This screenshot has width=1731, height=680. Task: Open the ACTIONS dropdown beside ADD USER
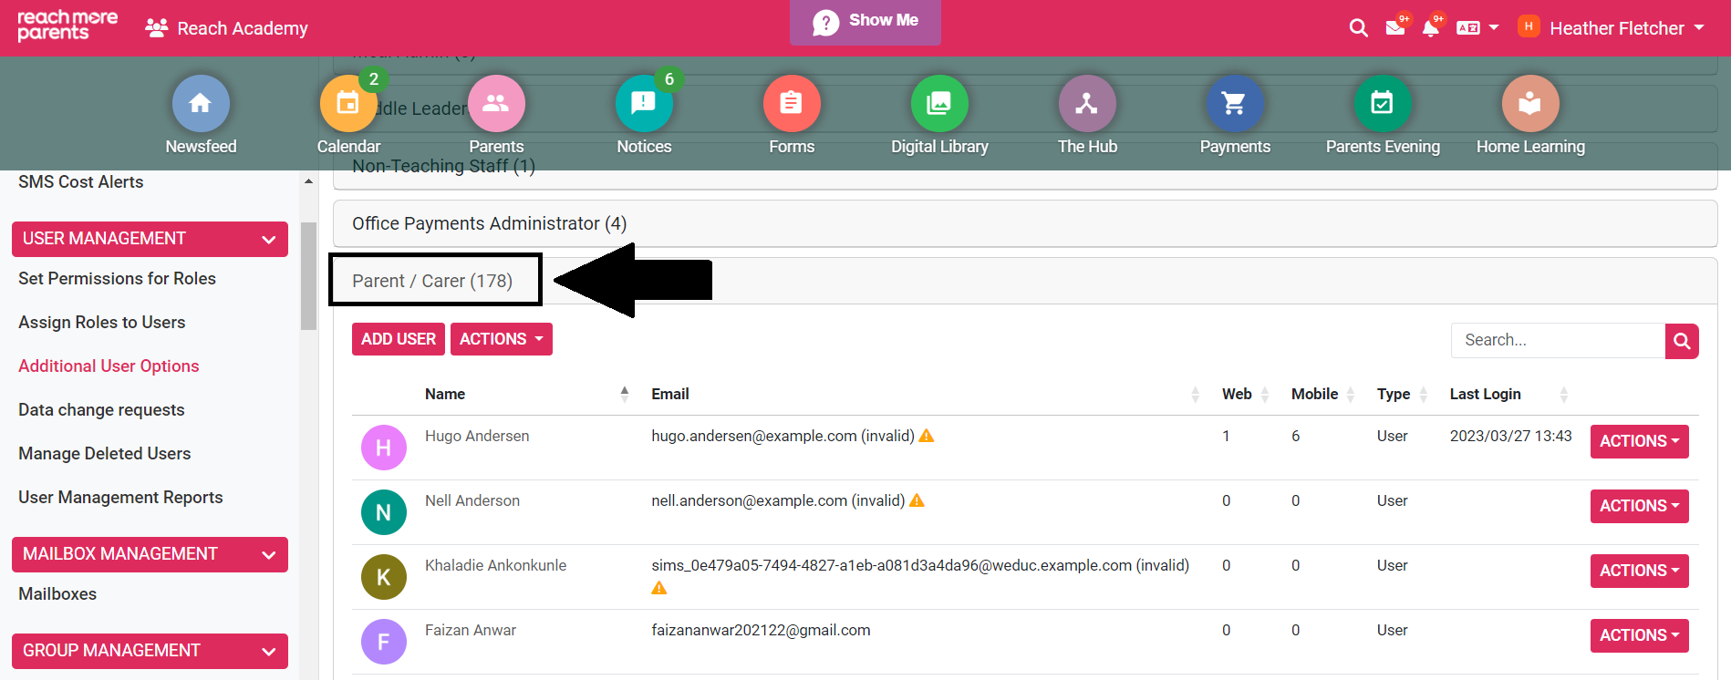501,339
